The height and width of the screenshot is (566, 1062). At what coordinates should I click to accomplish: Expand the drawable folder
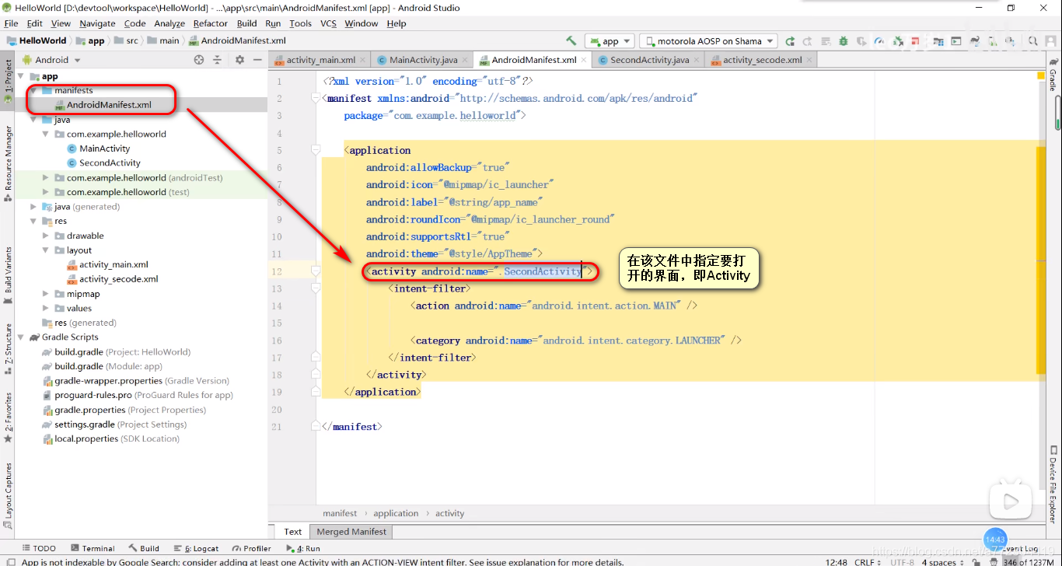pyautogui.click(x=46, y=236)
